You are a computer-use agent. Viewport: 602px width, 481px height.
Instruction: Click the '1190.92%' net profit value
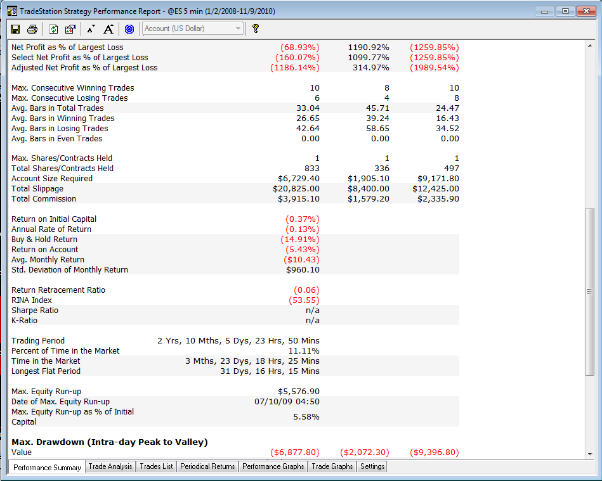(369, 47)
